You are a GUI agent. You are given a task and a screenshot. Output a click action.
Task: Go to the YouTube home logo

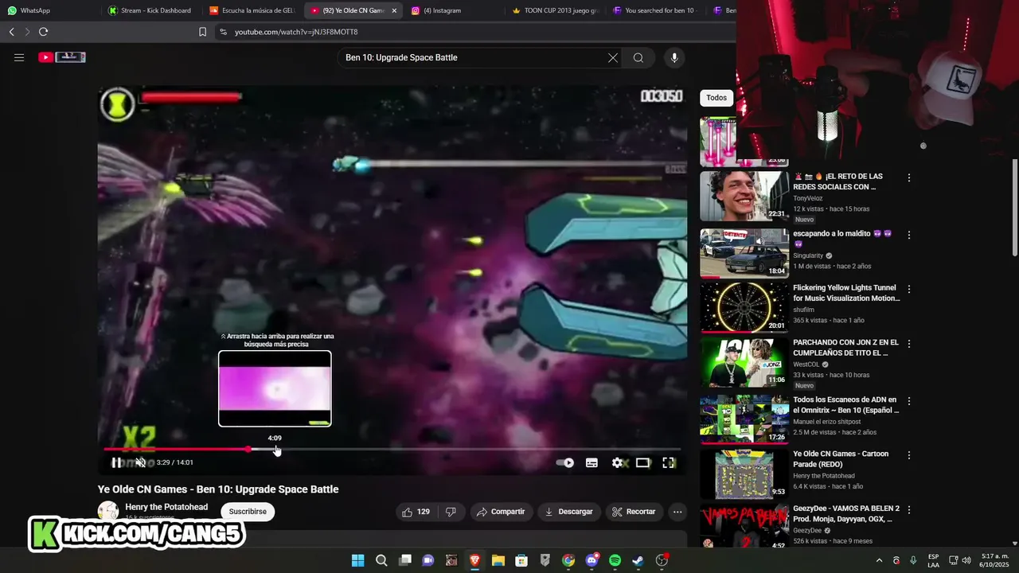coord(61,57)
